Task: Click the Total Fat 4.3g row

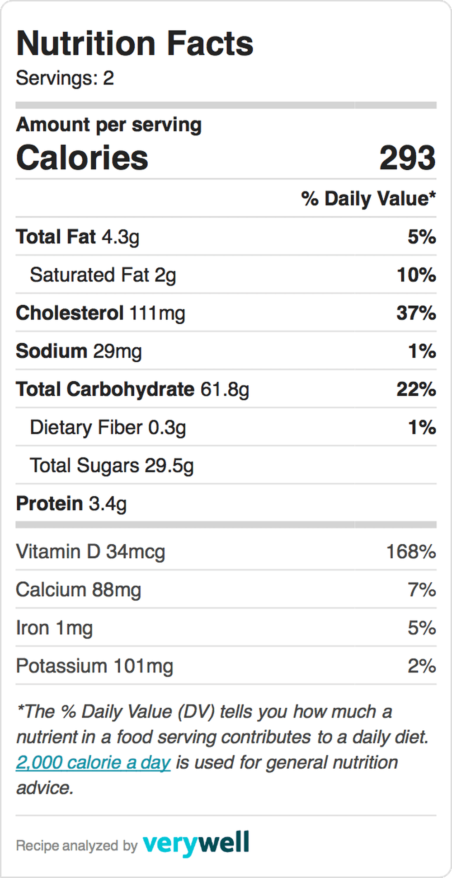Action: pos(226,237)
